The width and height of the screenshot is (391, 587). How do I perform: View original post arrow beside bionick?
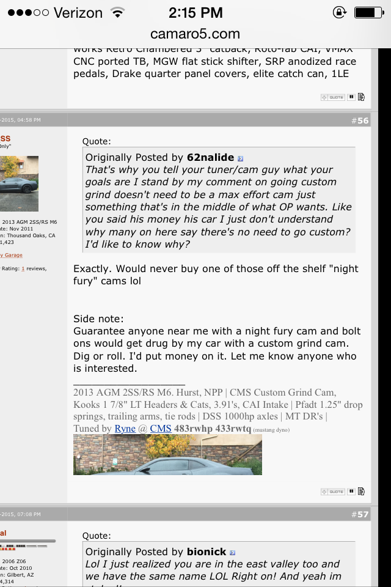tap(232, 552)
